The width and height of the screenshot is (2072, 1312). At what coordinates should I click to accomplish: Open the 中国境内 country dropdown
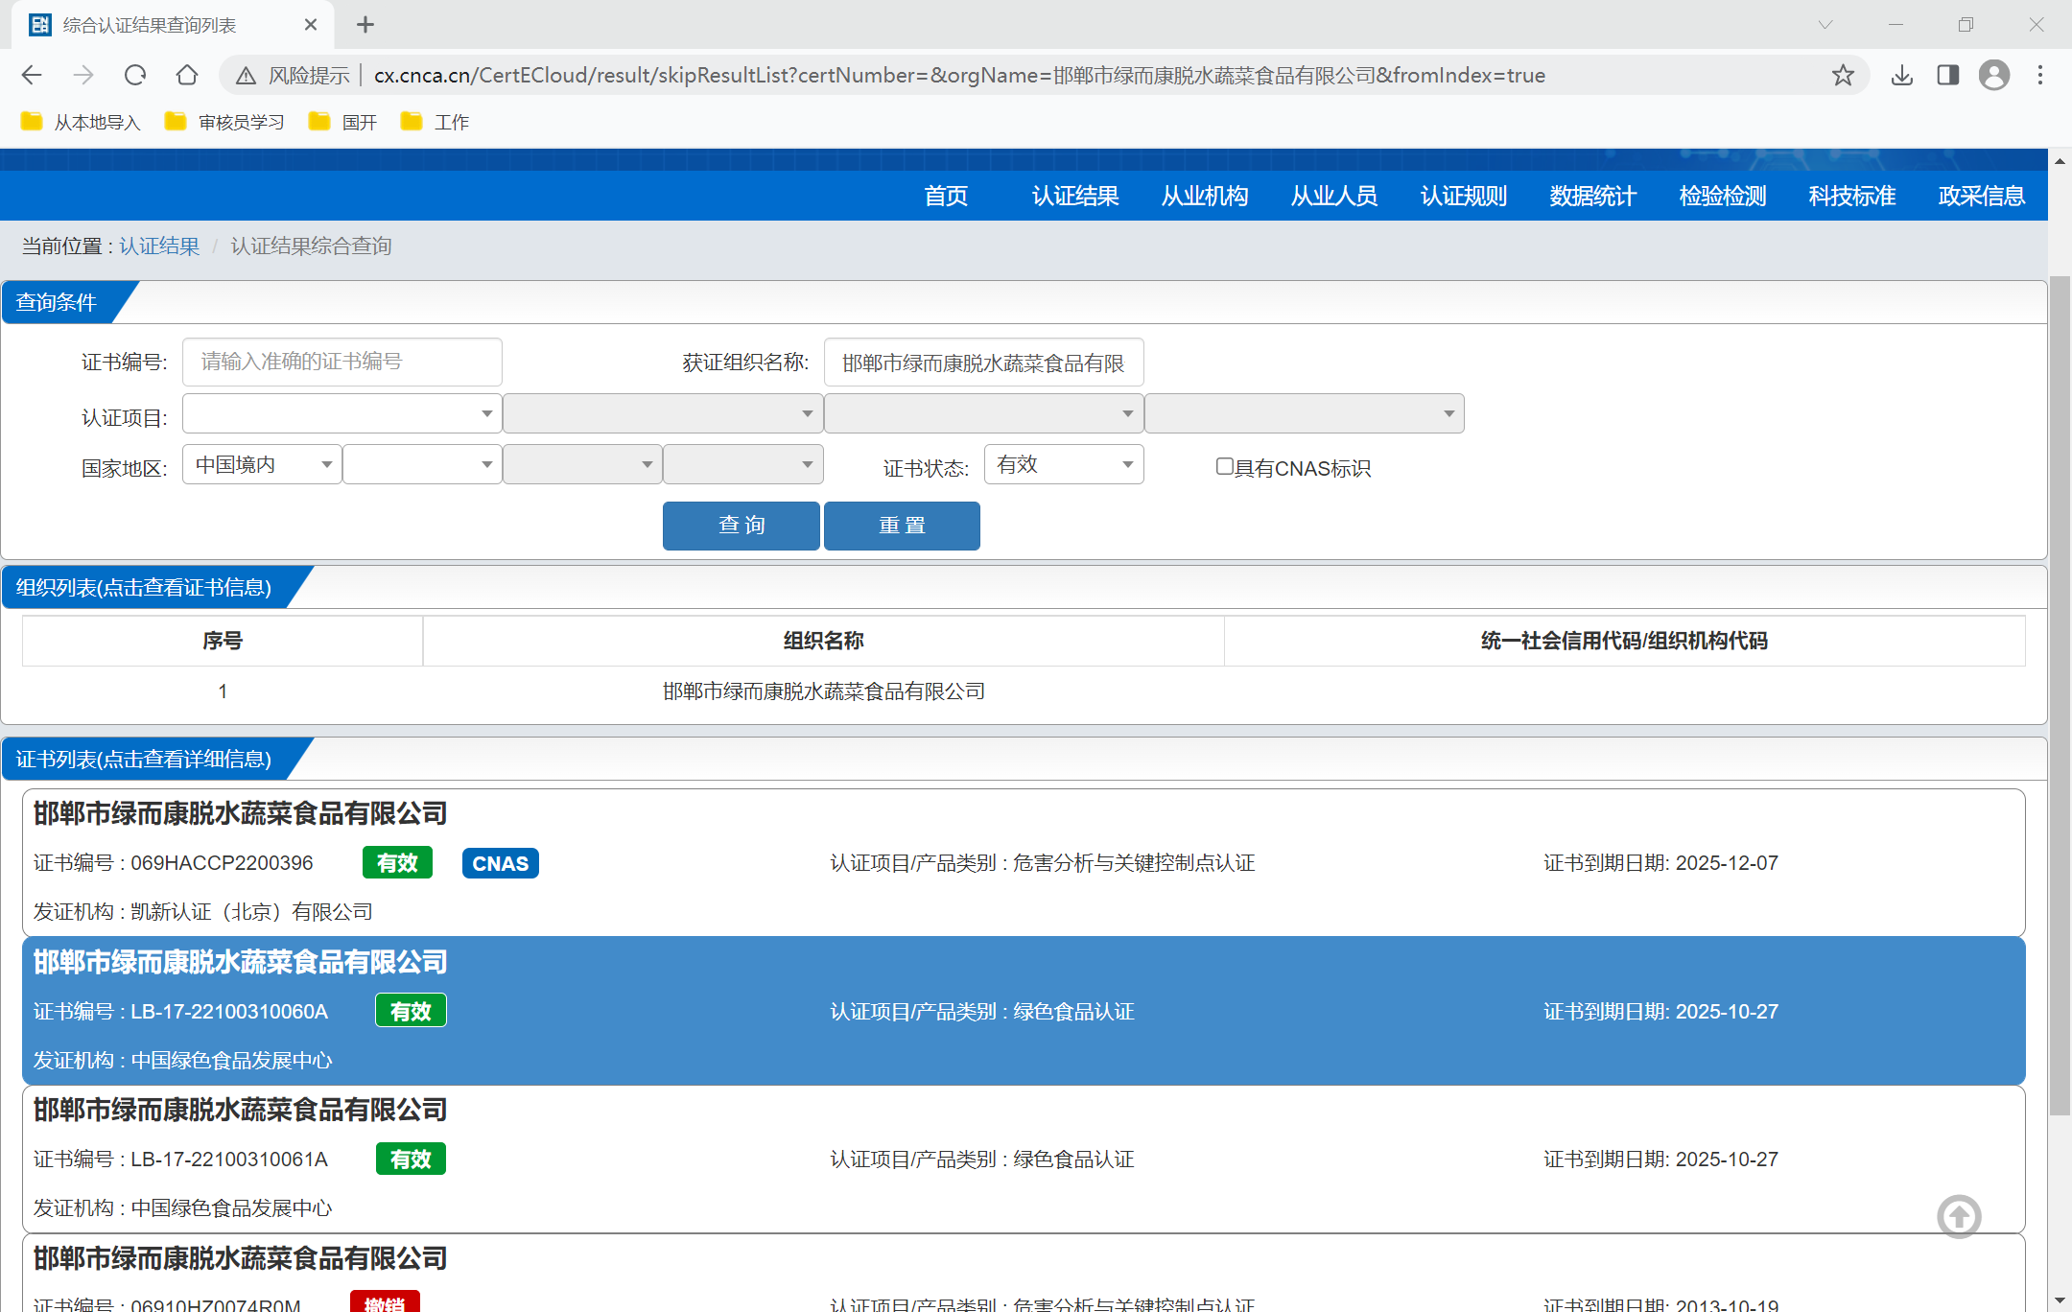point(262,464)
